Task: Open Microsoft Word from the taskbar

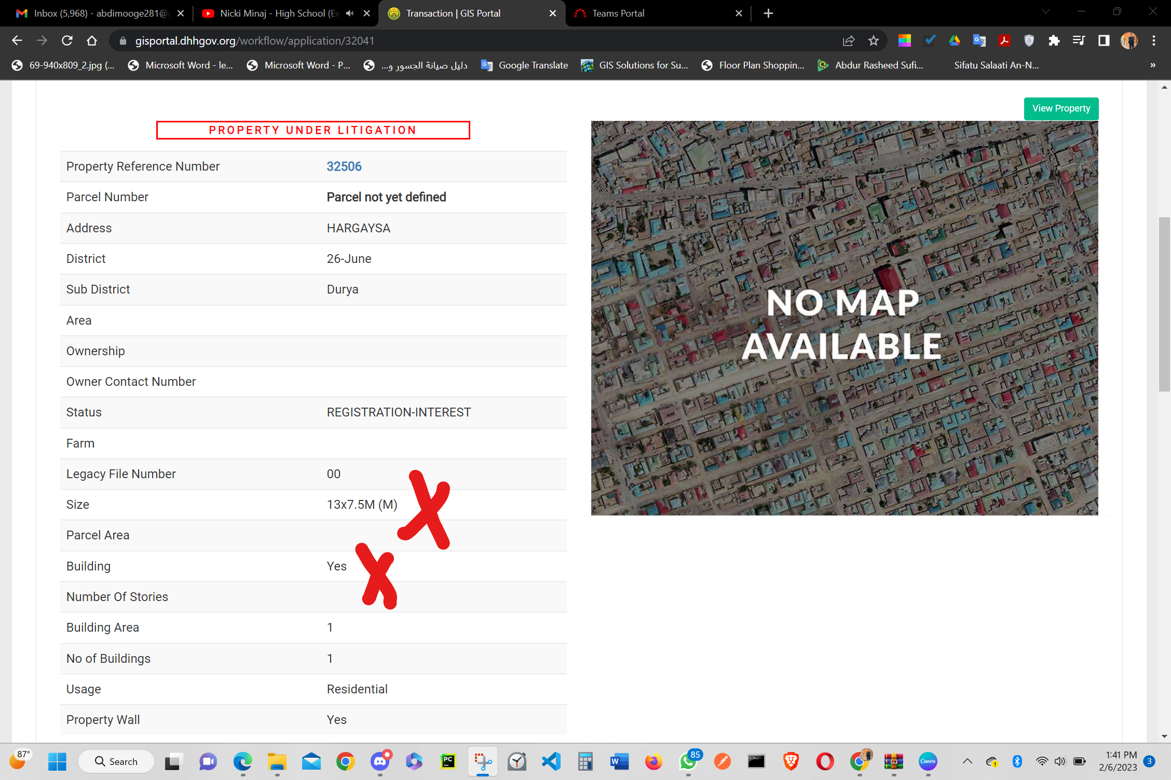Action: (619, 761)
